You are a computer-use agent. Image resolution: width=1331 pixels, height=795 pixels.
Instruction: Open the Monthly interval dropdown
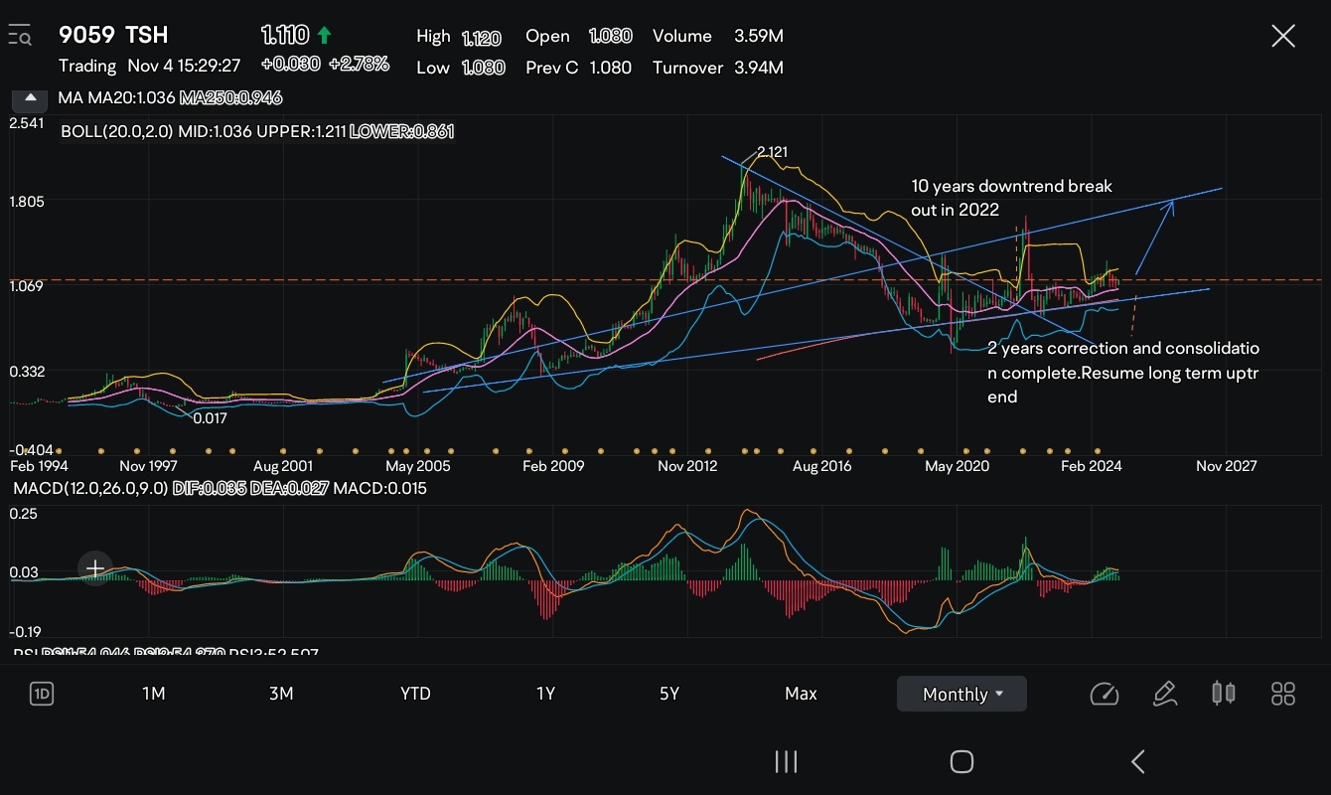(x=961, y=694)
